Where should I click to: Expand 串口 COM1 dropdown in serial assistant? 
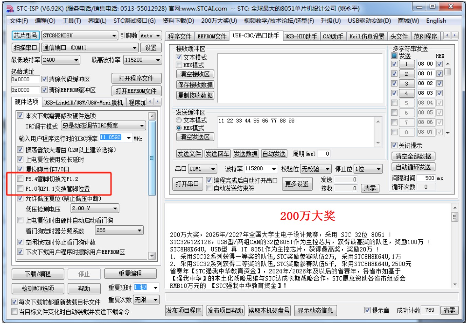[213, 169]
